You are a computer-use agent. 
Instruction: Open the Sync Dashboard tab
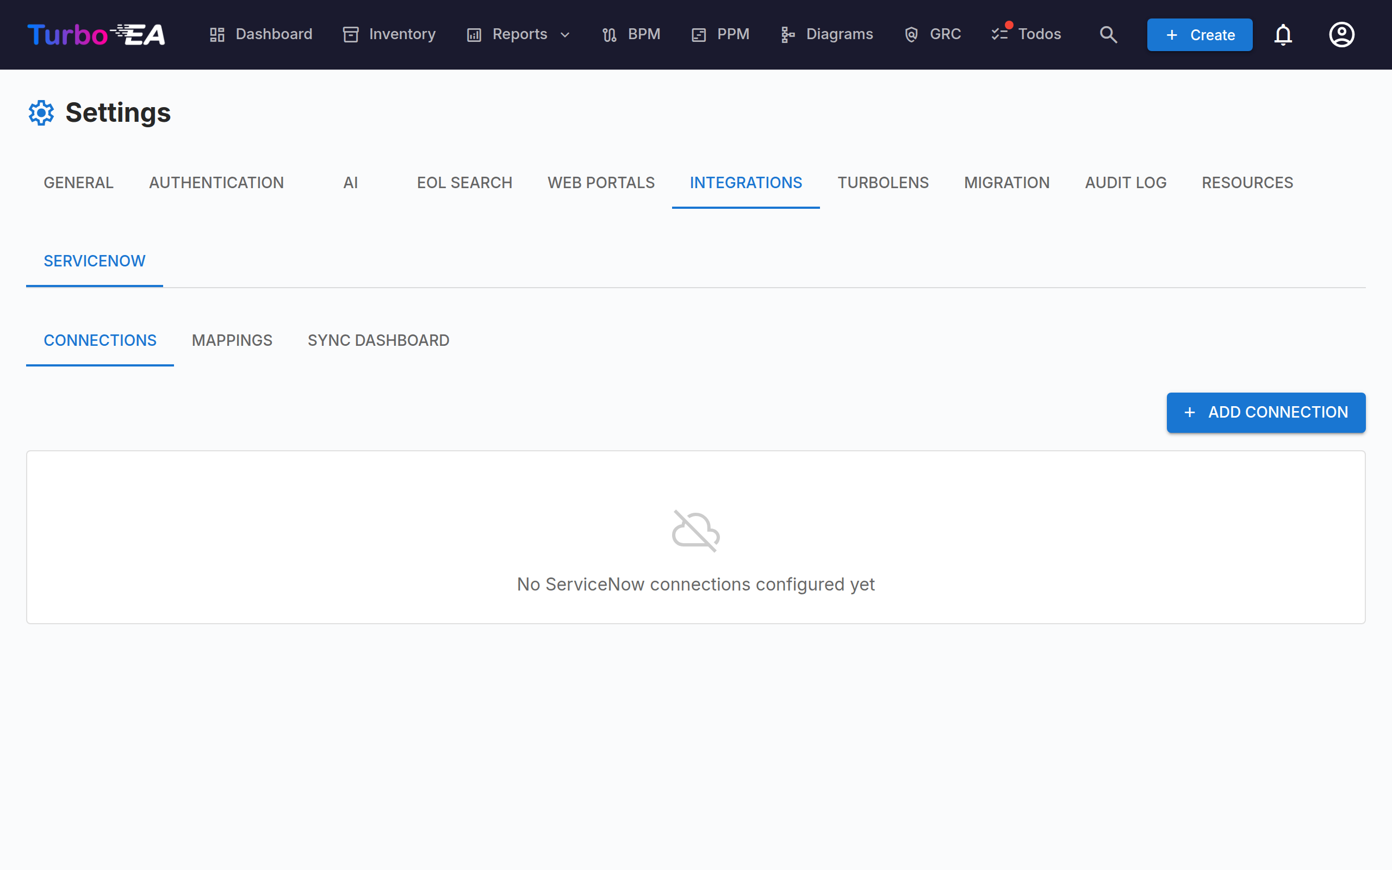(378, 340)
